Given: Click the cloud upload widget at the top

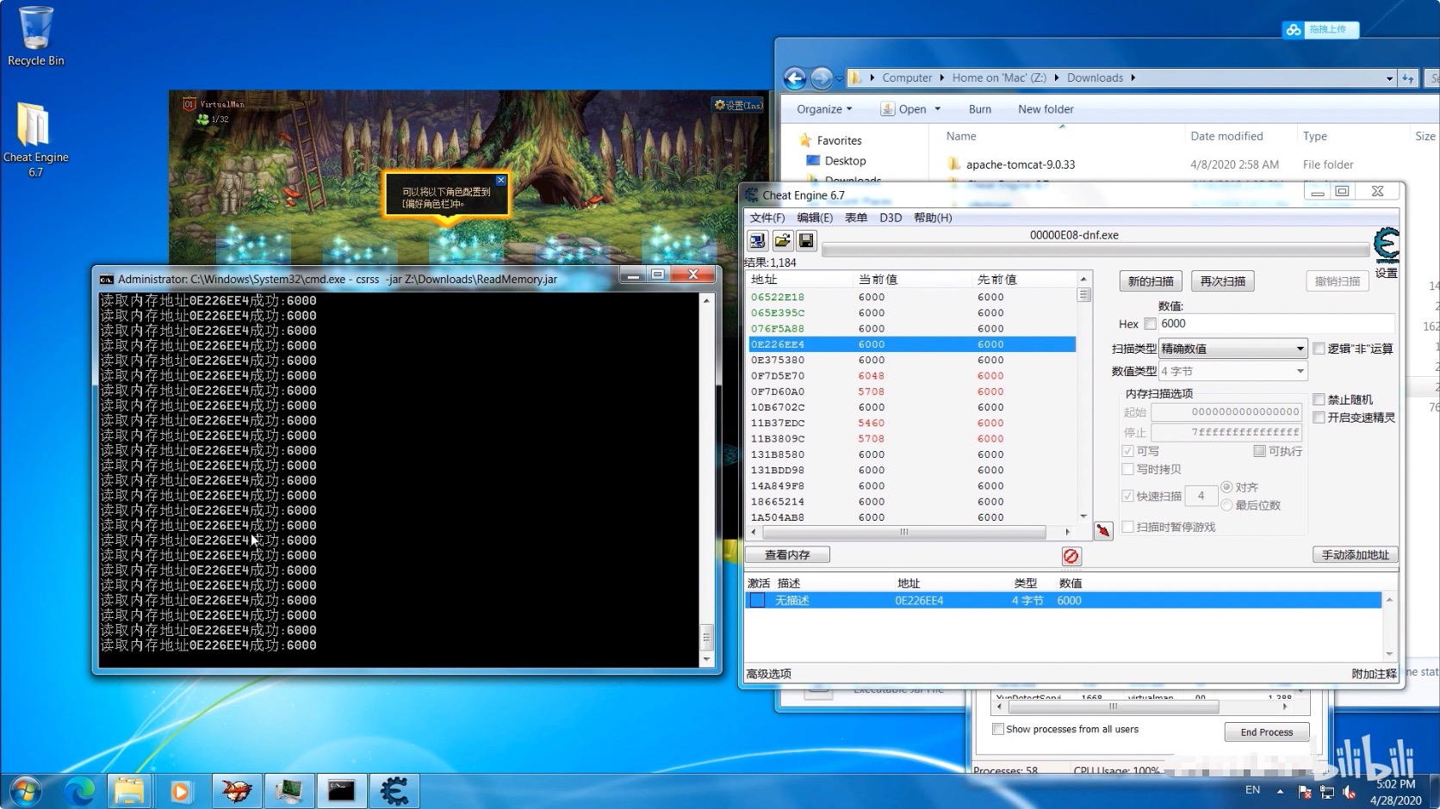Looking at the screenshot, I should pos(1320,29).
